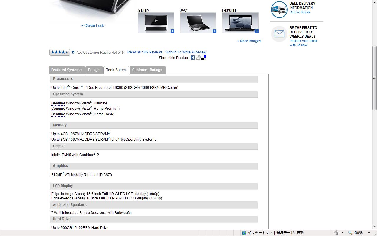The width and height of the screenshot is (377, 236).
Task: Click scrollbar down arrow
Action: (374, 226)
